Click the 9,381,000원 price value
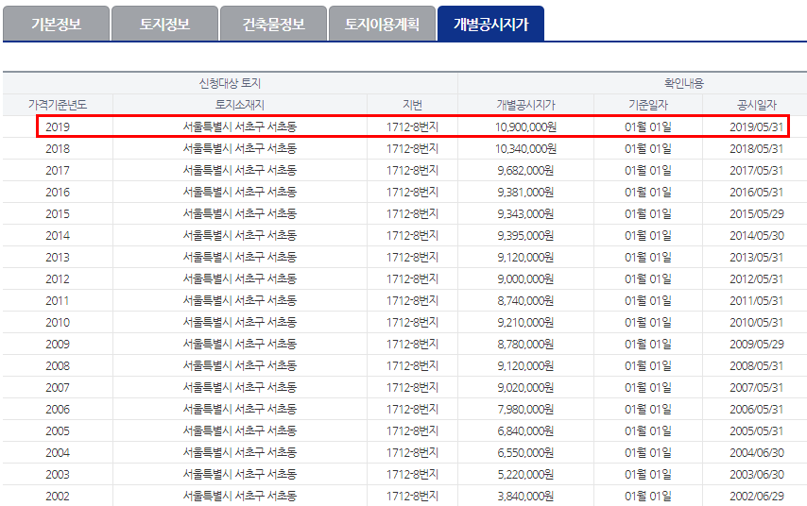807x506 pixels. click(525, 192)
